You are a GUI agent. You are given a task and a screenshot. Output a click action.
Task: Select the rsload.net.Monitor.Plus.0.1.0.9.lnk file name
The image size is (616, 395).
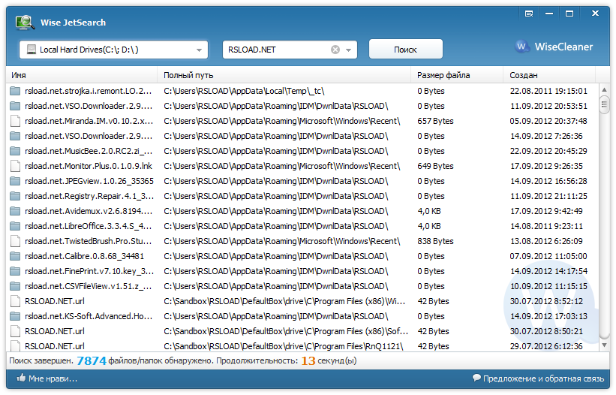pos(89,166)
